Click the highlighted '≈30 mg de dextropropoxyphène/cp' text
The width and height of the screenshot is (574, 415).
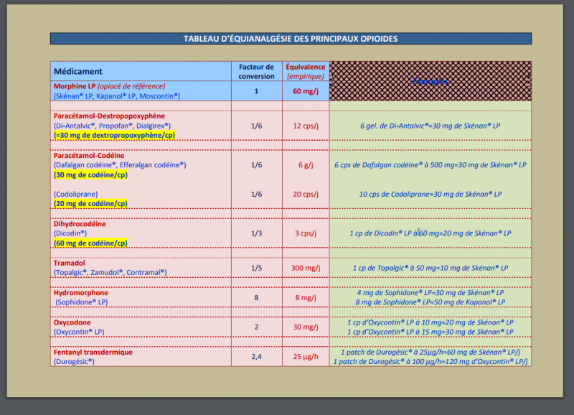coord(114,135)
